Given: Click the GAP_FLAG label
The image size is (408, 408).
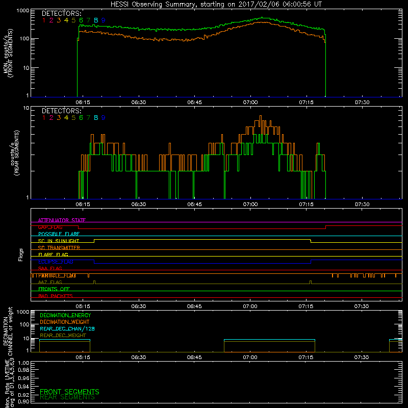Looking at the screenshot, I should [50, 227].
